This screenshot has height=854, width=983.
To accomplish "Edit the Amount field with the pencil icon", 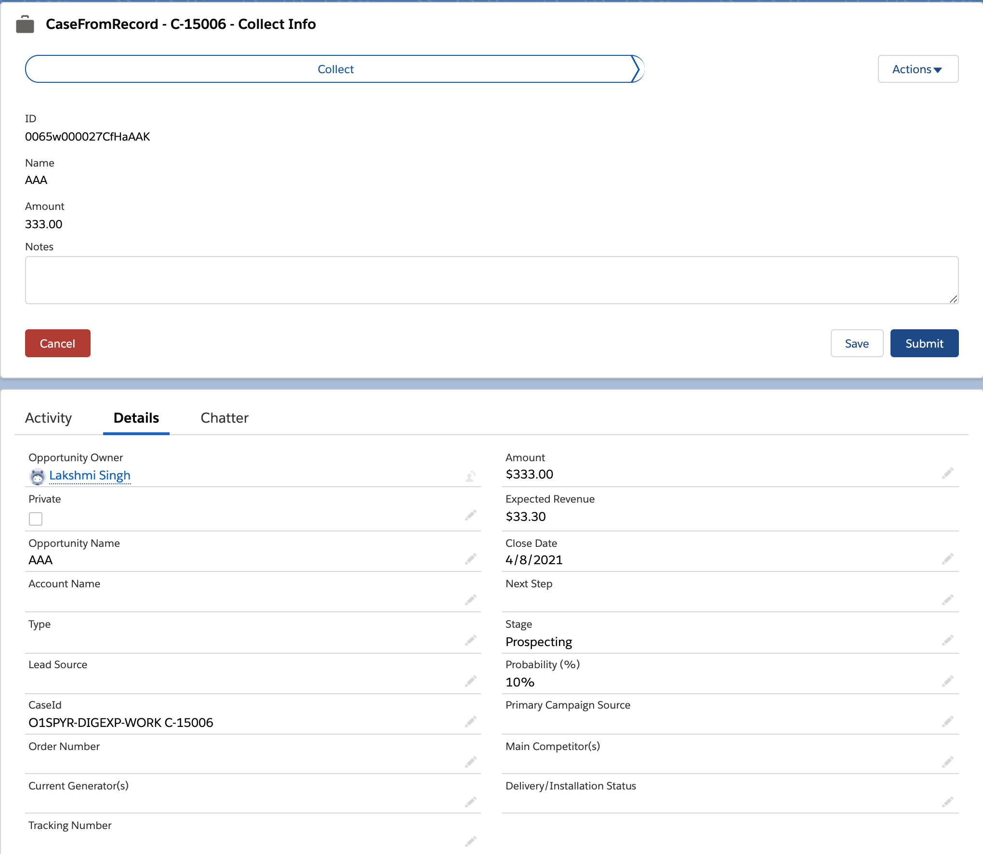I will click(x=947, y=475).
